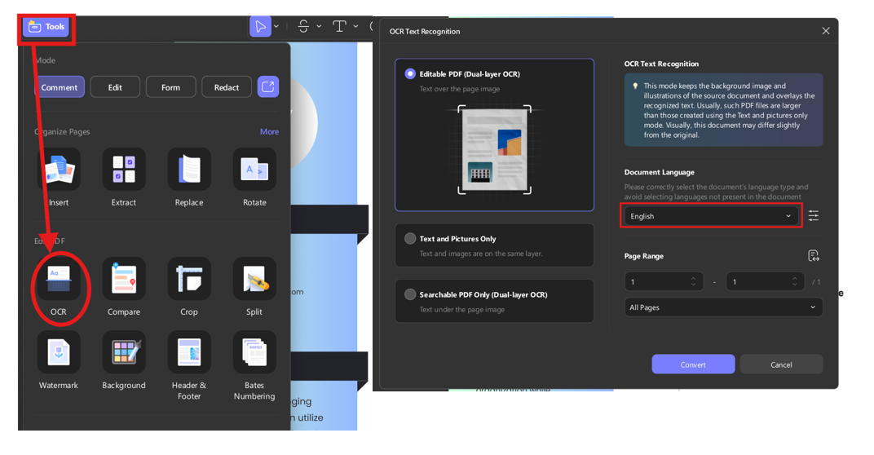Open the All Pages dropdown
The height and width of the screenshot is (455, 874).
[x=723, y=307]
